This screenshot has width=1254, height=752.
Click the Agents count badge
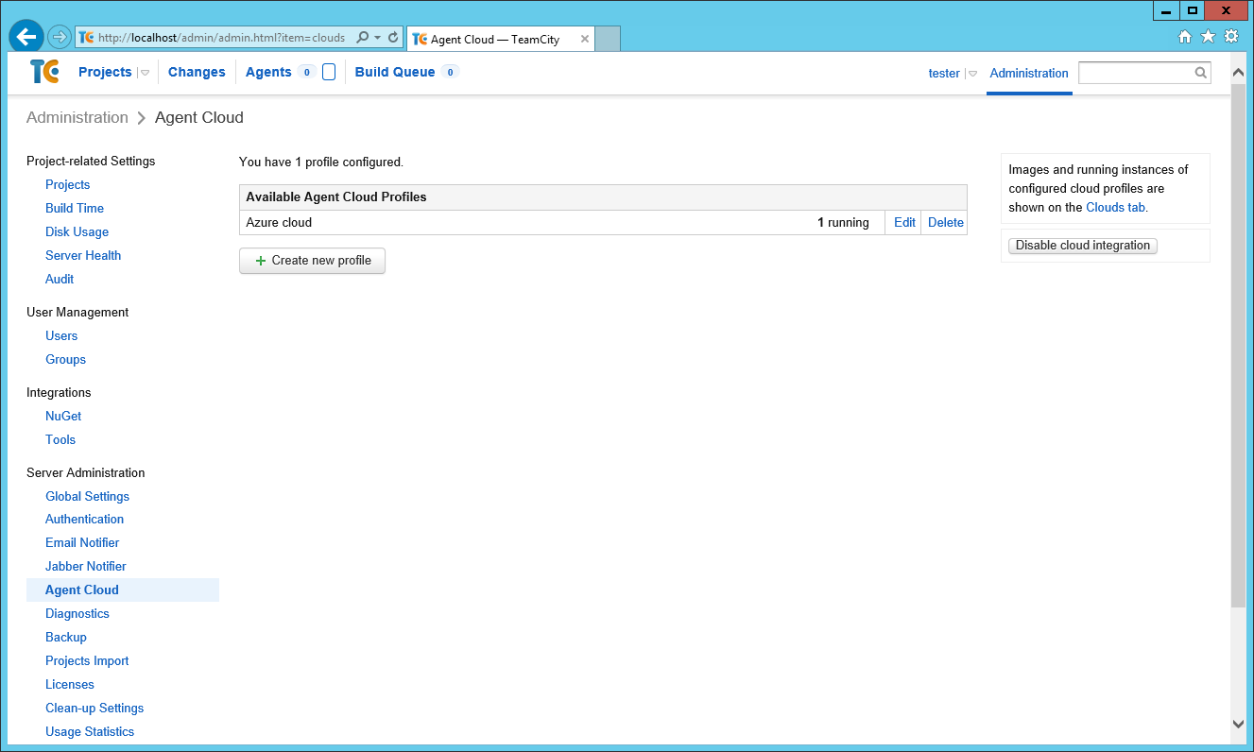(306, 72)
